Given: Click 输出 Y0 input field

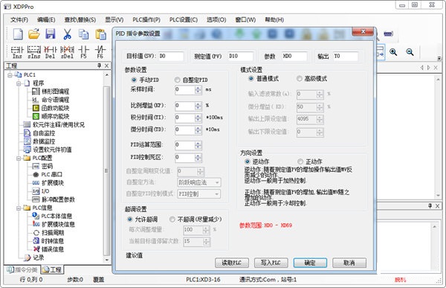Looking at the screenshot, I should pos(346,56).
